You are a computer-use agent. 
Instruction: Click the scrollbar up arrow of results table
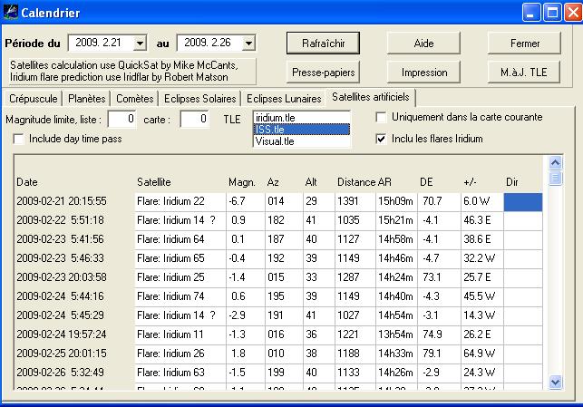[555, 163]
